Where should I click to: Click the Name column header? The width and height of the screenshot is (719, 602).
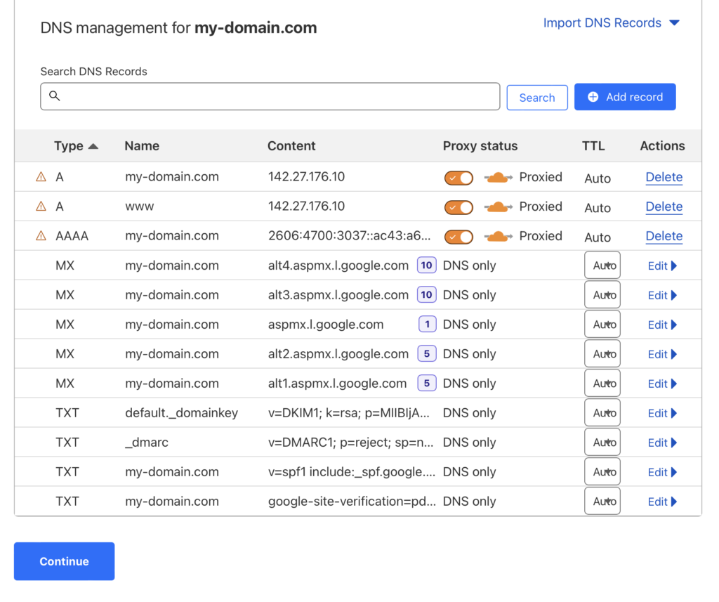[142, 146]
